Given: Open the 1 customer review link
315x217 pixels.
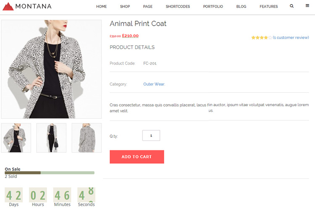Looking at the screenshot, I should pos(291,38).
